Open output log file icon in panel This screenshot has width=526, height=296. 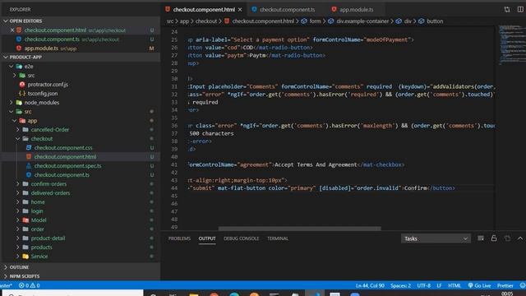(507, 238)
